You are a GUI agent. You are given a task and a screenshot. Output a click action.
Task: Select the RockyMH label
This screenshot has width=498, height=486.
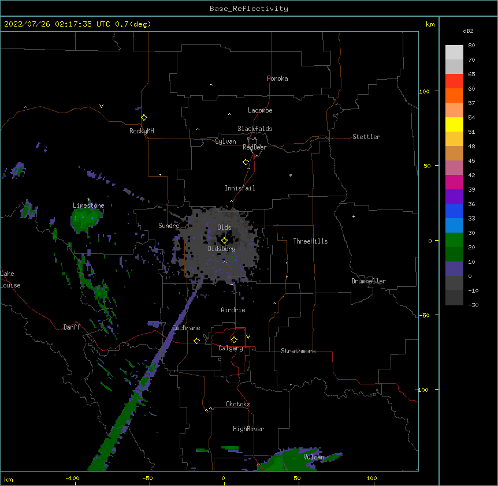click(x=142, y=131)
